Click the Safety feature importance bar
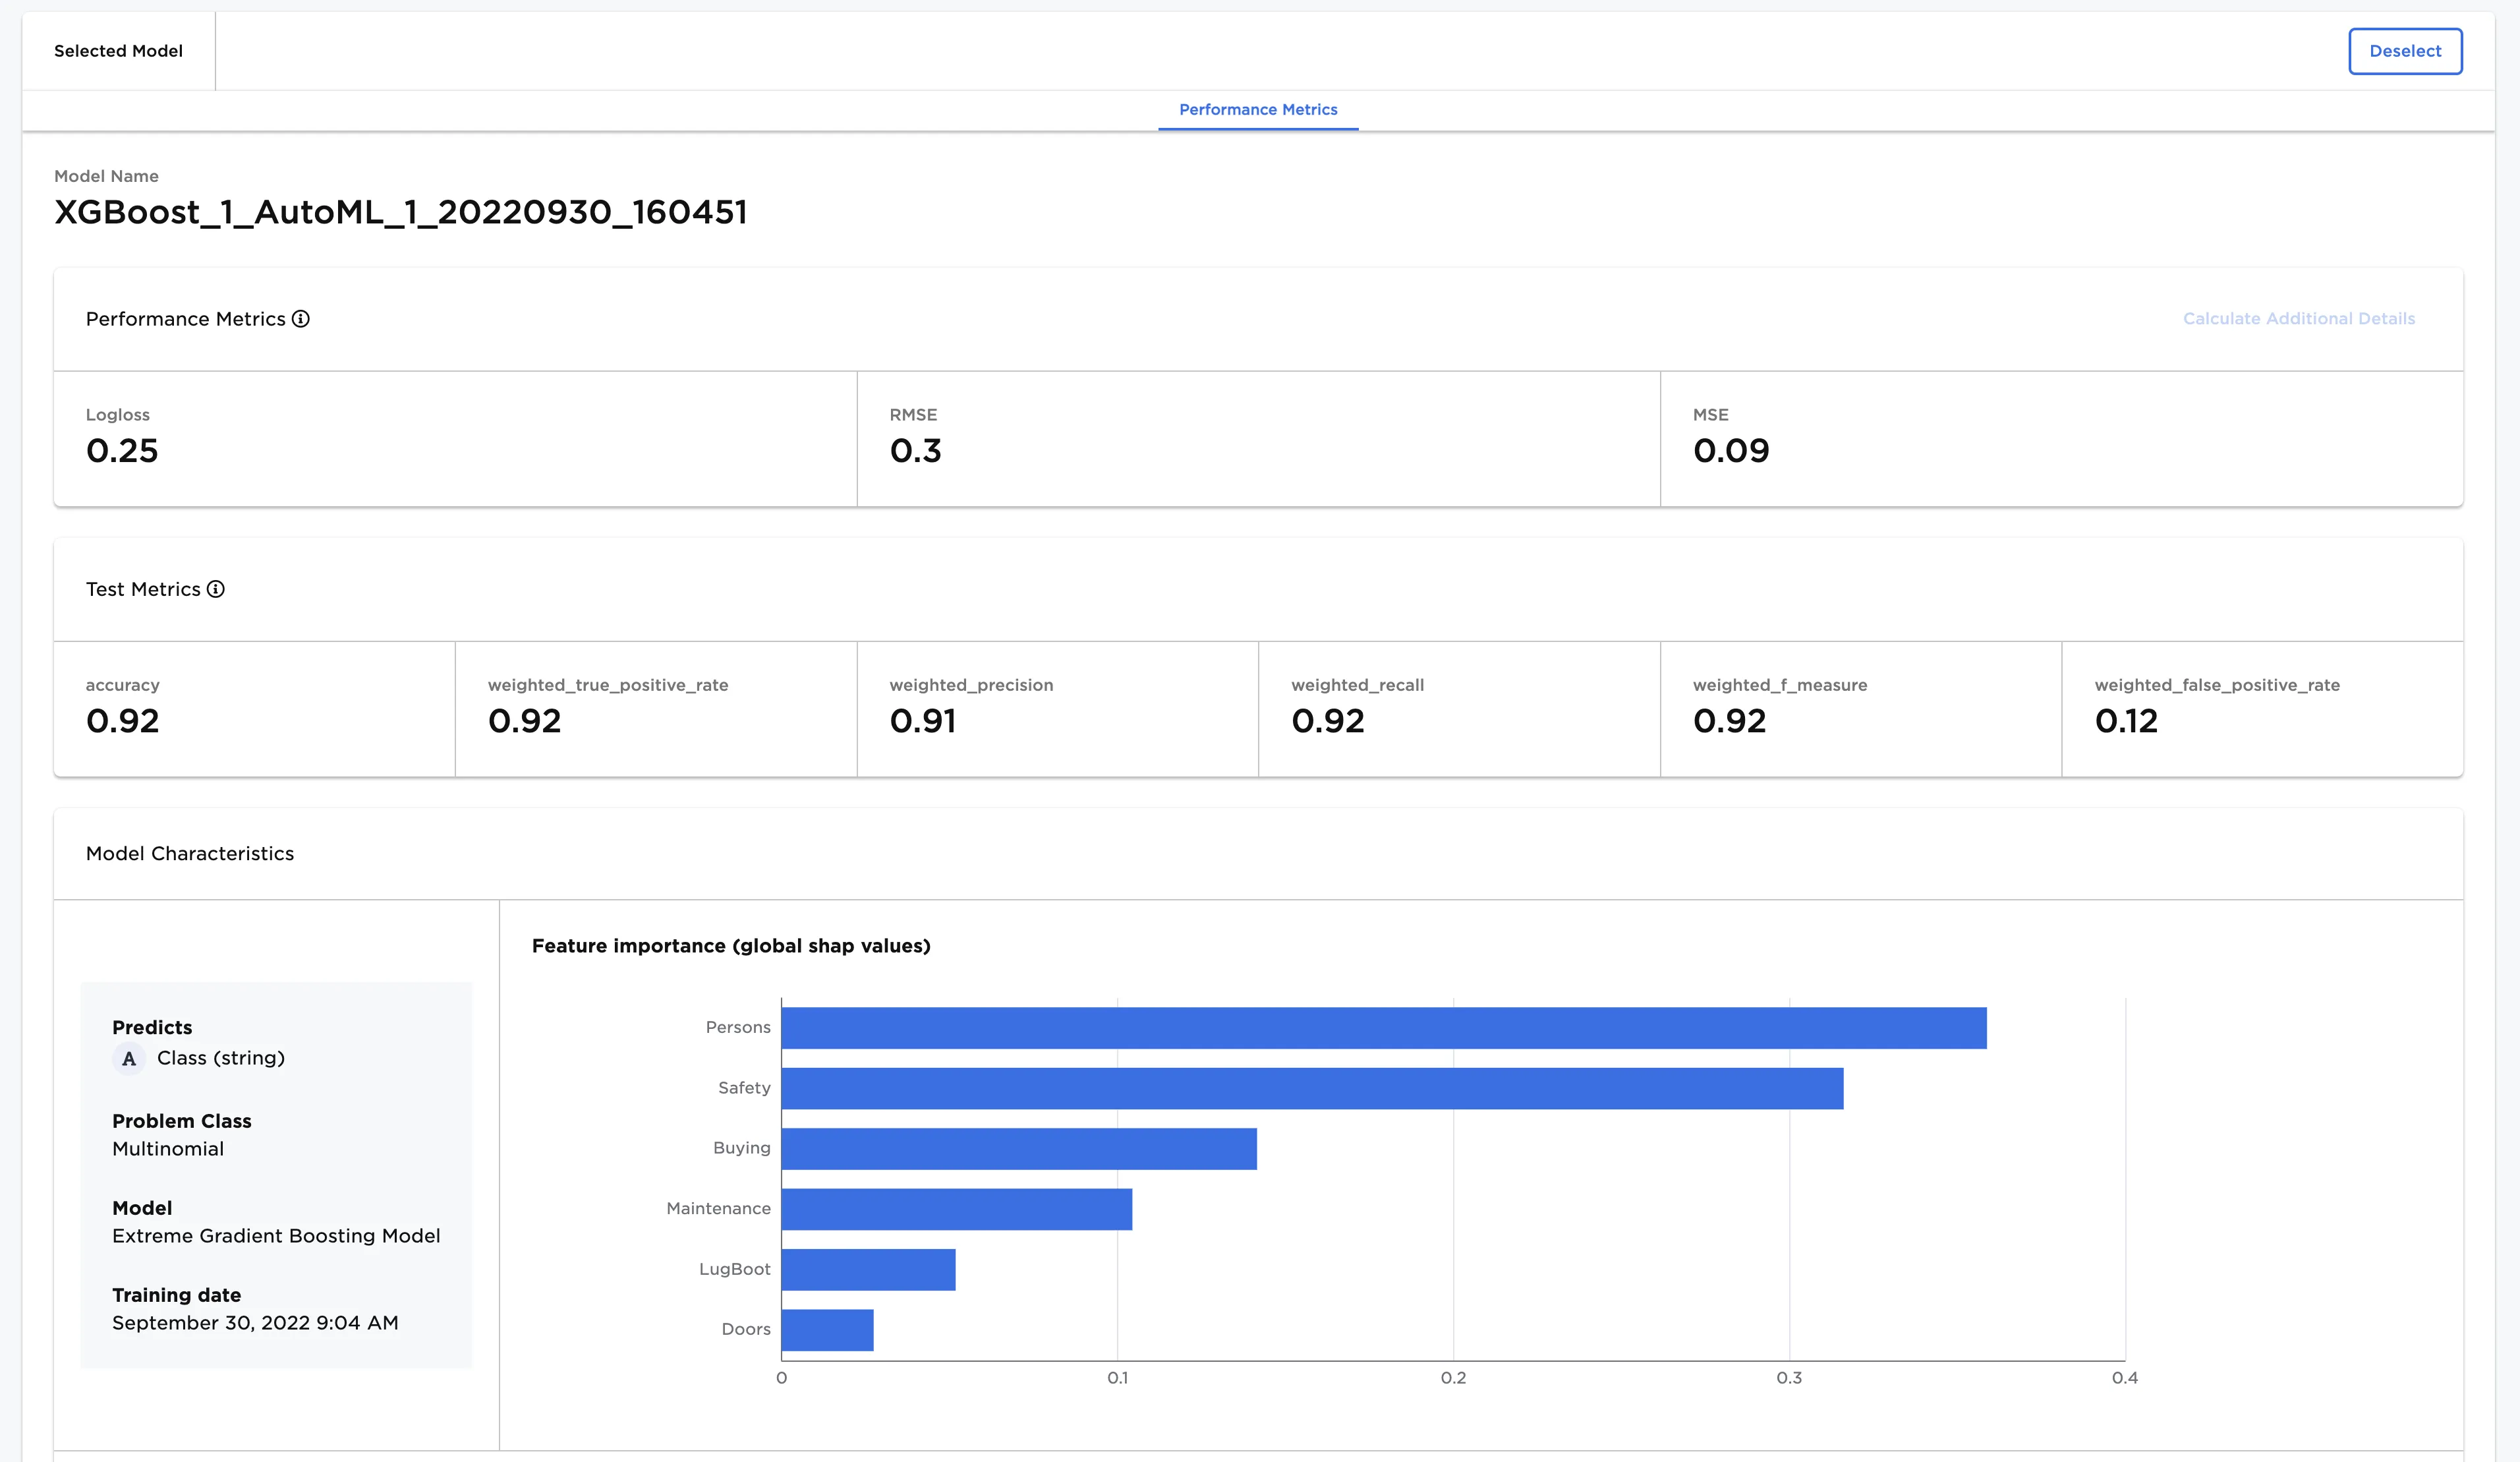Screen dimensions: 2520x1462 [1312, 1088]
